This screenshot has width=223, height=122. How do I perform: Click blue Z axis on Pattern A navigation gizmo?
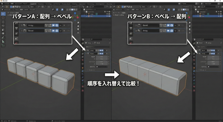(75, 13)
